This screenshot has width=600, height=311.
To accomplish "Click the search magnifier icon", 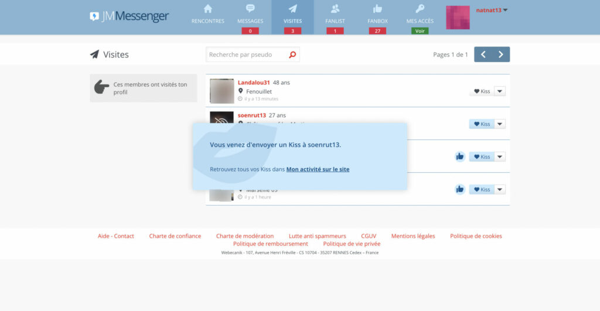I will [292, 54].
